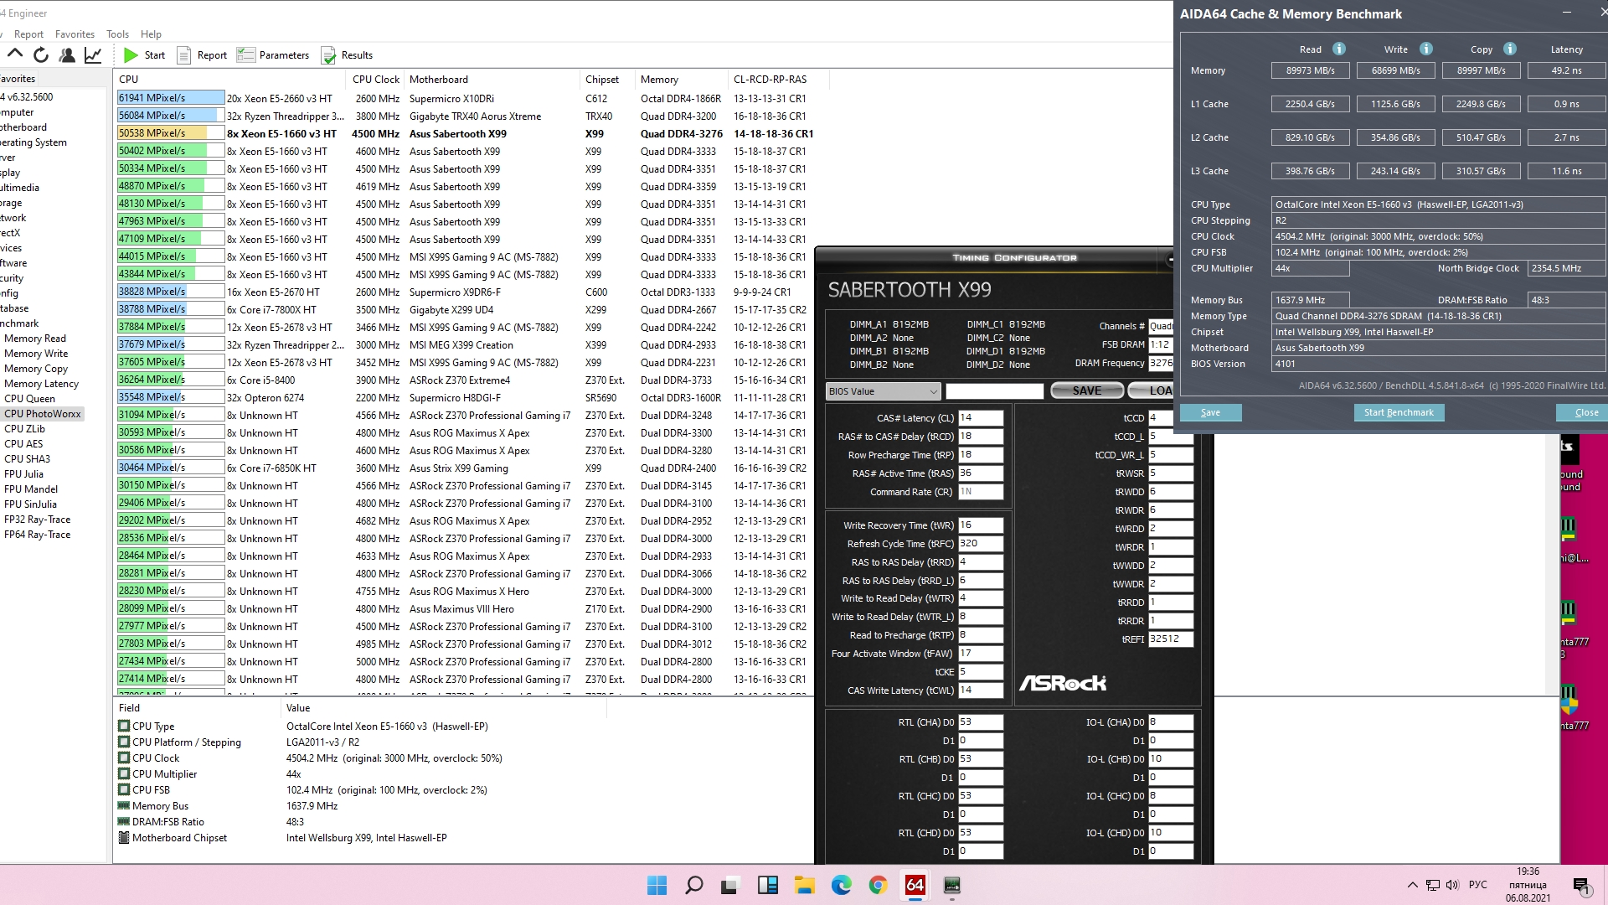Click the Copy info icon
The image size is (1608, 905).
pyautogui.click(x=1510, y=49)
